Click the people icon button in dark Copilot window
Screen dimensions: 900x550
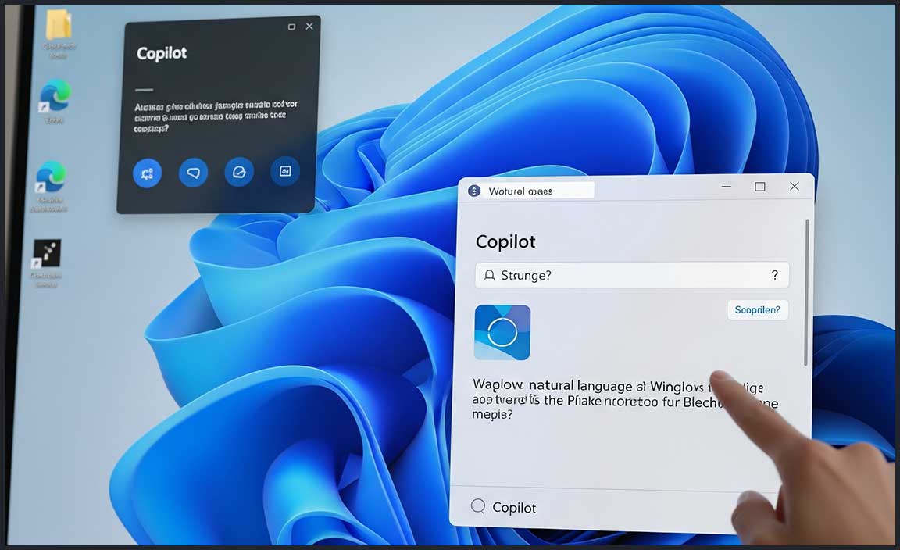point(148,173)
